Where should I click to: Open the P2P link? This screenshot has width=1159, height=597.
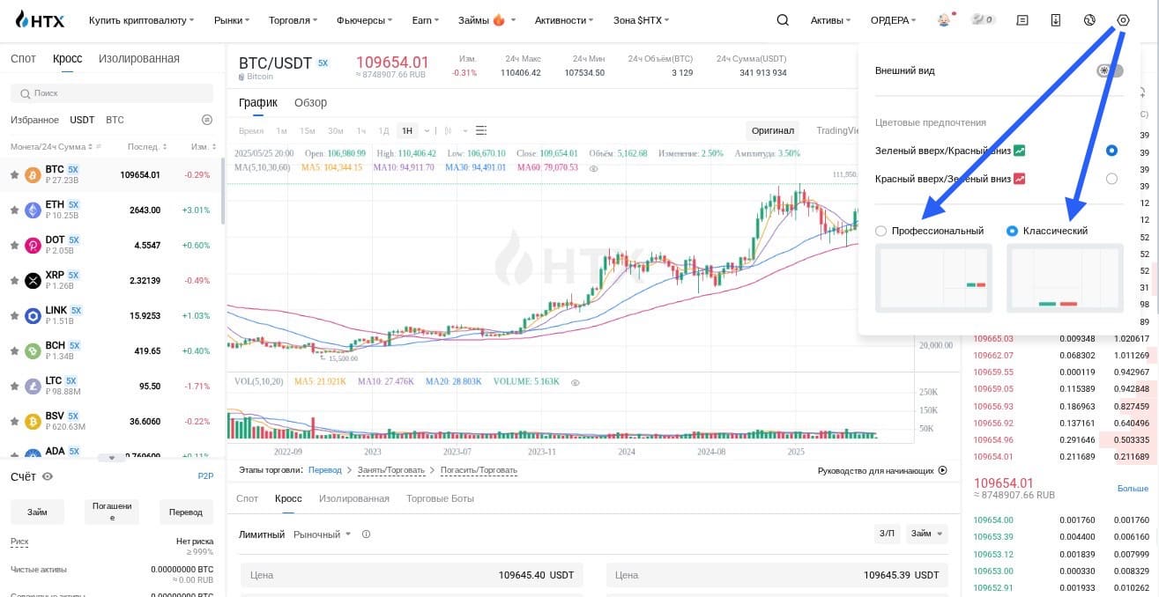[205, 476]
